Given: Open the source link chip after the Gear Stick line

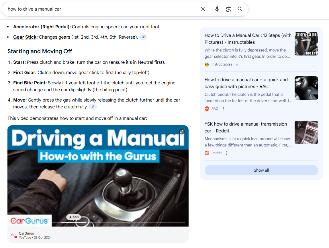Looking at the screenshot, I should click(x=143, y=37).
